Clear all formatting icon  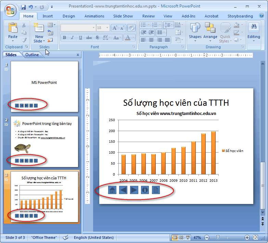point(131,28)
